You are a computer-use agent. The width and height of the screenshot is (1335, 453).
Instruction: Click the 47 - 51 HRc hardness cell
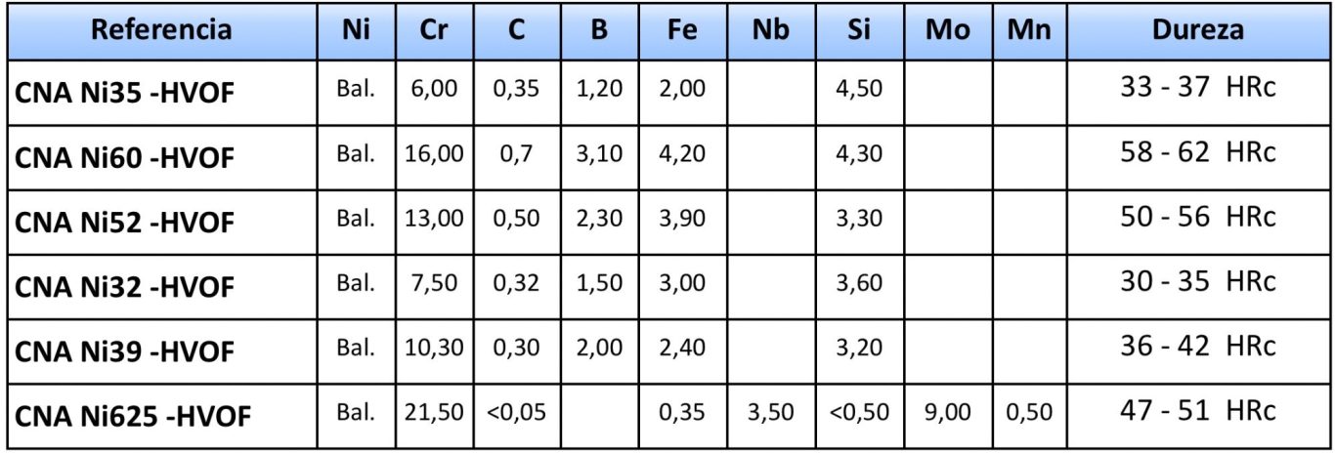coord(1197,416)
